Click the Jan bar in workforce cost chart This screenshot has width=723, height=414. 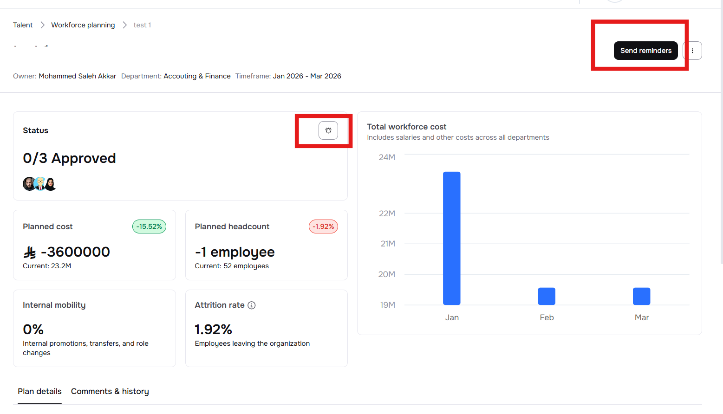point(451,238)
